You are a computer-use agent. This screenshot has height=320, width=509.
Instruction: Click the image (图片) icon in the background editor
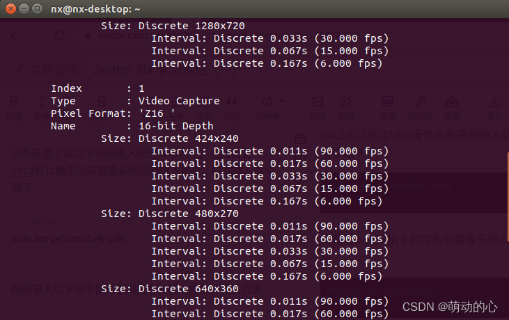317,102
